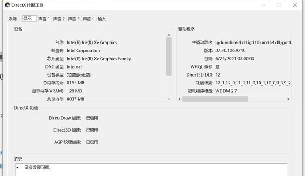Click DirectDraw 加速 status 已启用
This screenshot has width=305, height=176.
tap(92, 118)
